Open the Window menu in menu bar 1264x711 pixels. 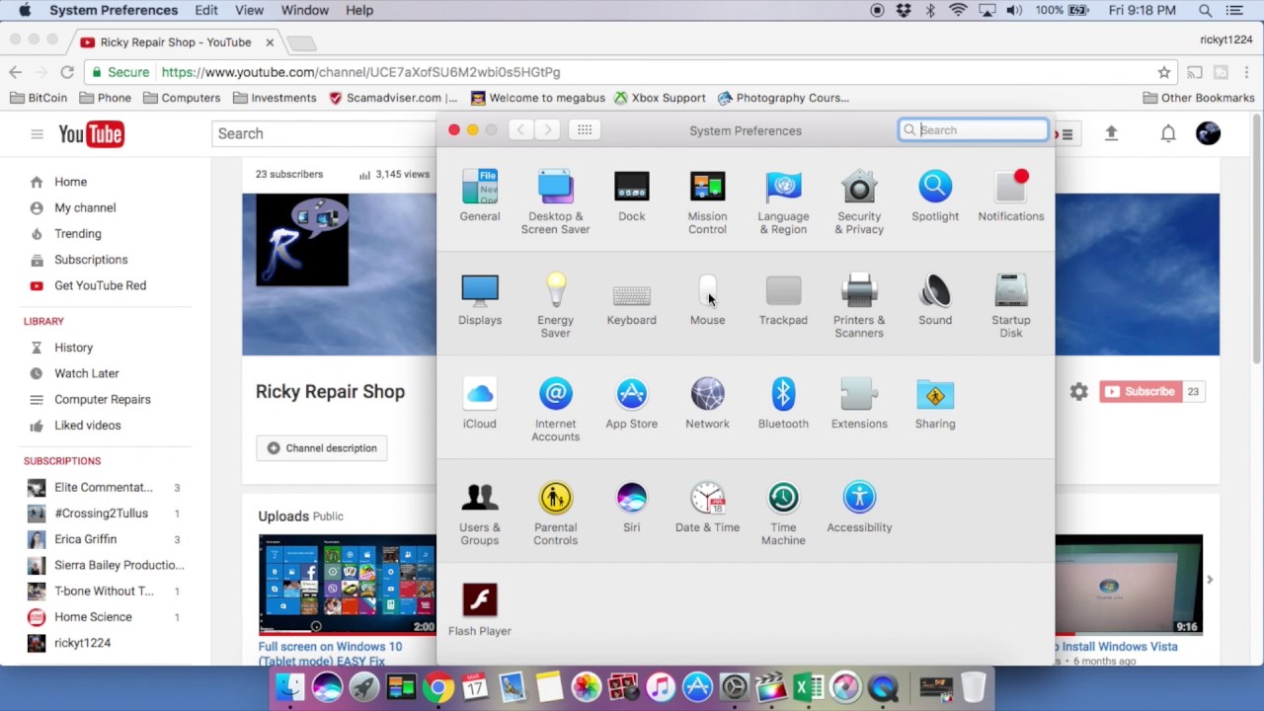point(304,10)
